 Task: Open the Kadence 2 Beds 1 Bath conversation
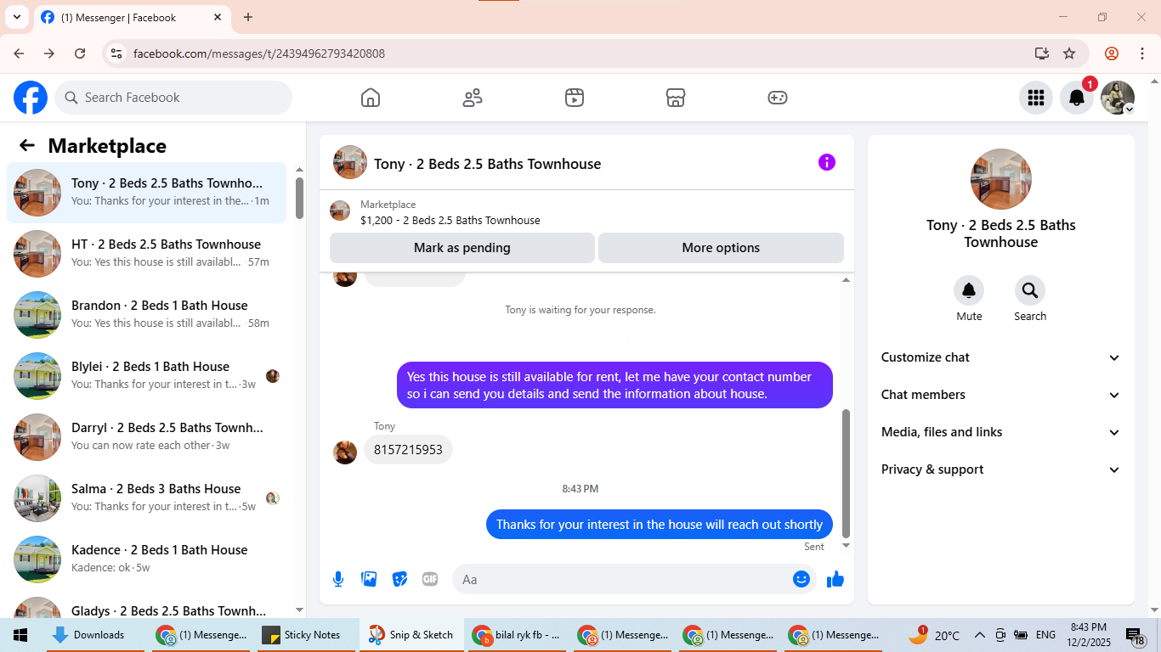click(147, 559)
